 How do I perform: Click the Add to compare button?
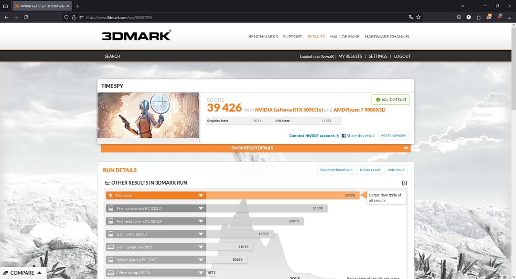394,135
